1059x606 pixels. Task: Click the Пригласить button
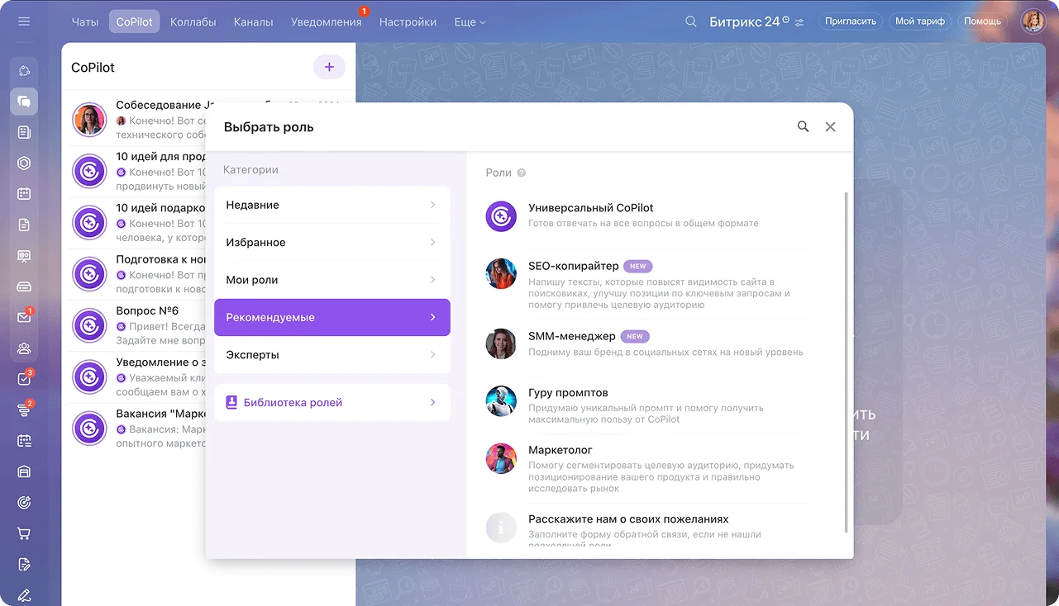tap(850, 21)
